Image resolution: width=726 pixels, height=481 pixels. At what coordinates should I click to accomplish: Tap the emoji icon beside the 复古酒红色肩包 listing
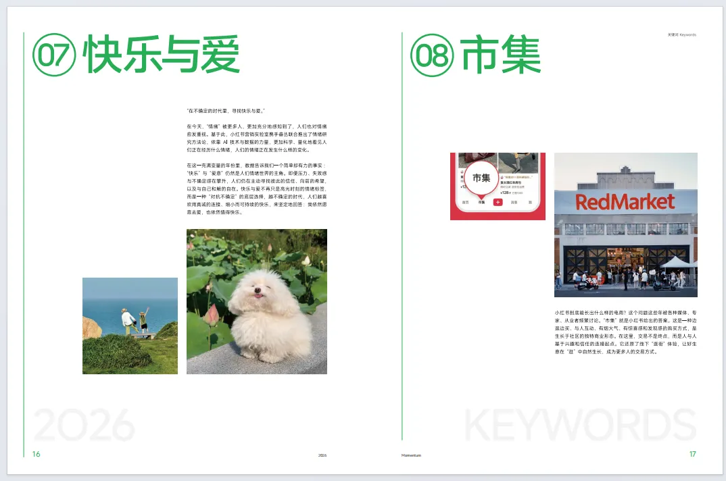pos(502,176)
